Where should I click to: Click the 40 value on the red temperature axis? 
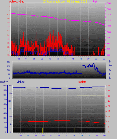click(109, 86)
